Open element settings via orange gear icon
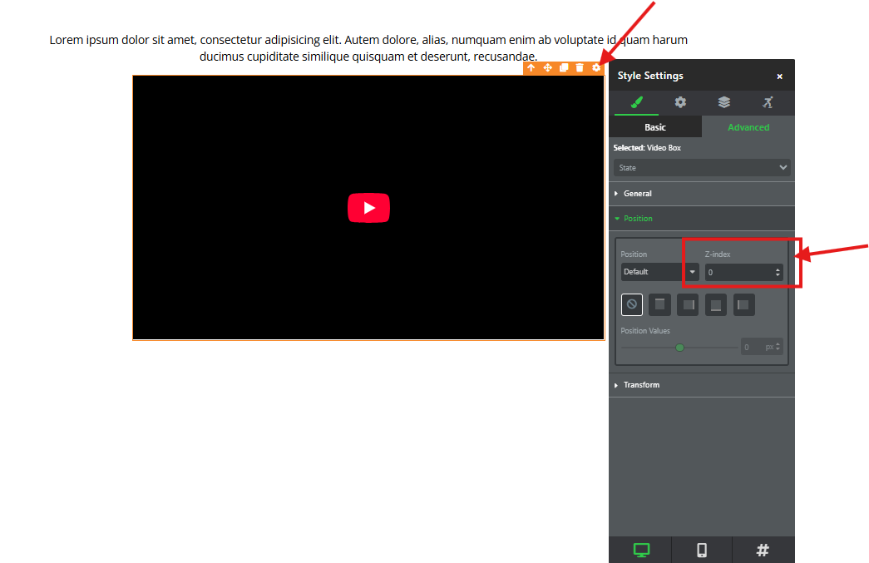Screen dimensions: 869x563 pyautogui.click(x=596, y=67)
